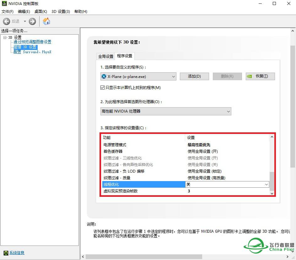Switch to the 程序设置 tab
This screenshot has width=296, height=260.
pyautogui.click(x=125, y=56)
